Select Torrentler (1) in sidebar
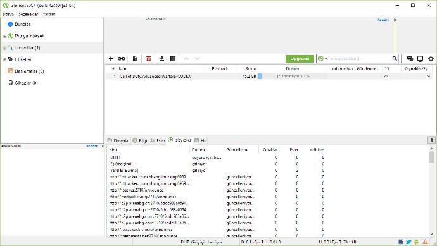The height and width of the screenshot is (246, 437). coord(27,47)
